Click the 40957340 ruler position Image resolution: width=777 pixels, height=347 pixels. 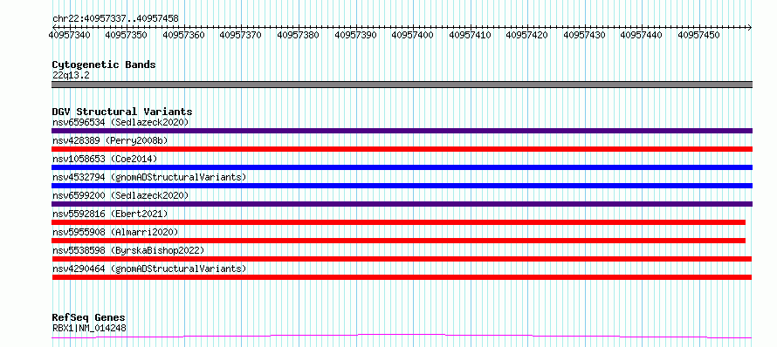tap(70, 35)
